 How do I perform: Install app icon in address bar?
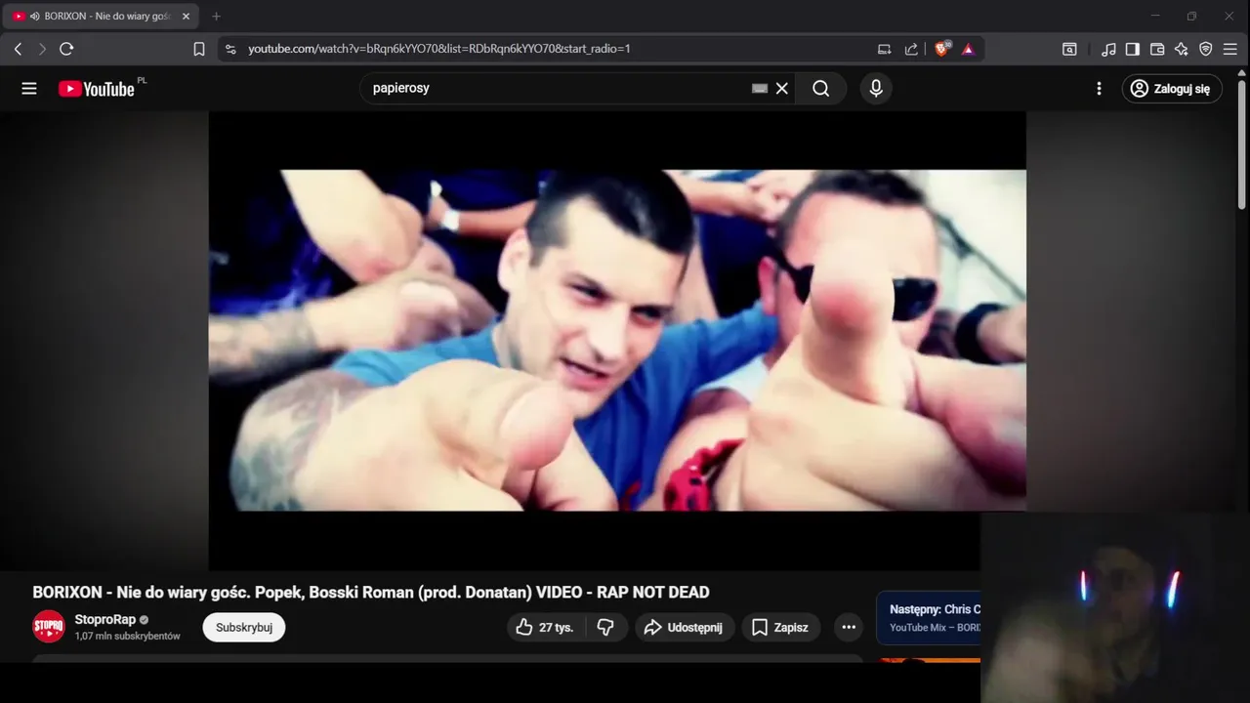click(x=885, y=49)
